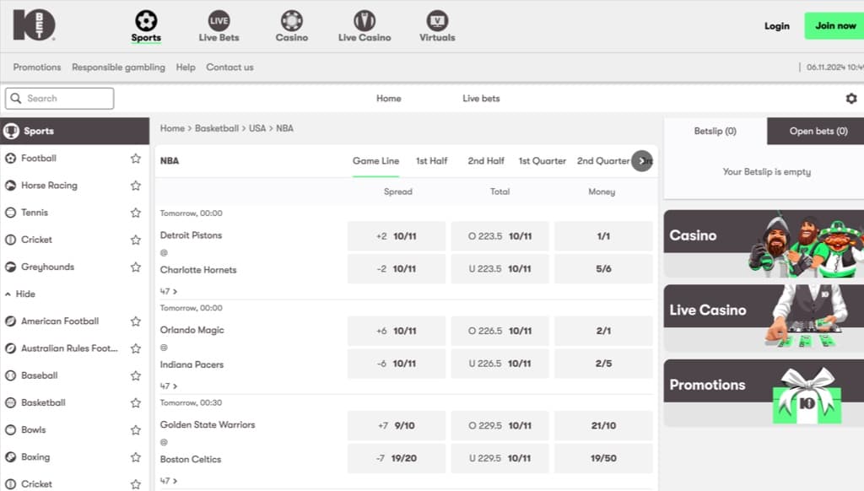This screenshot has height=491, width=864.
Task: Open the Casino chip icon
Action: coord(291,21)
